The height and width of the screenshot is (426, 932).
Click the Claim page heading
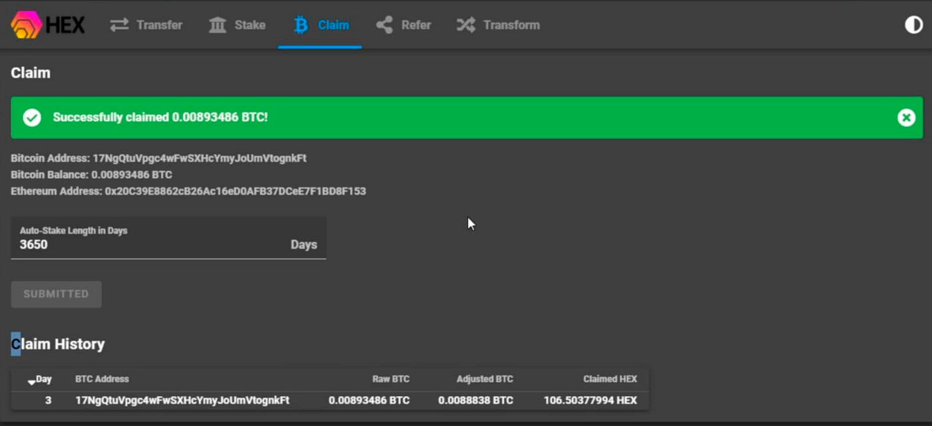coord(31,73)
